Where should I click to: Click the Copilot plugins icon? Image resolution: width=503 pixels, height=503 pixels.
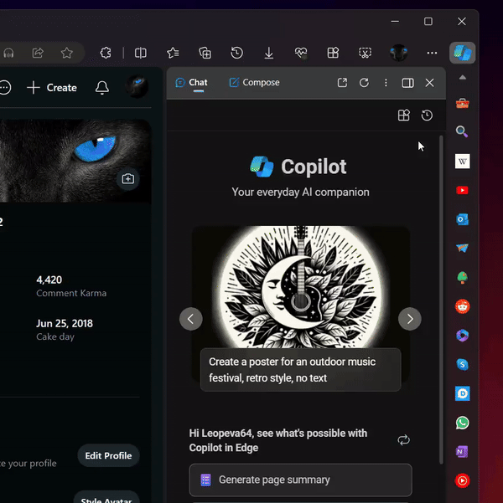[403, 115]
